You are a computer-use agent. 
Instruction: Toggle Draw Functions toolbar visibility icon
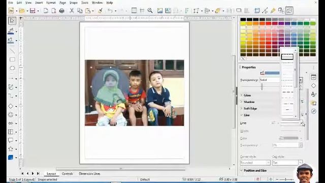(289, 11)
